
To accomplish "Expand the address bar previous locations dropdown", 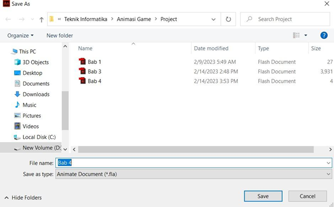I will [x=213, y=19].
